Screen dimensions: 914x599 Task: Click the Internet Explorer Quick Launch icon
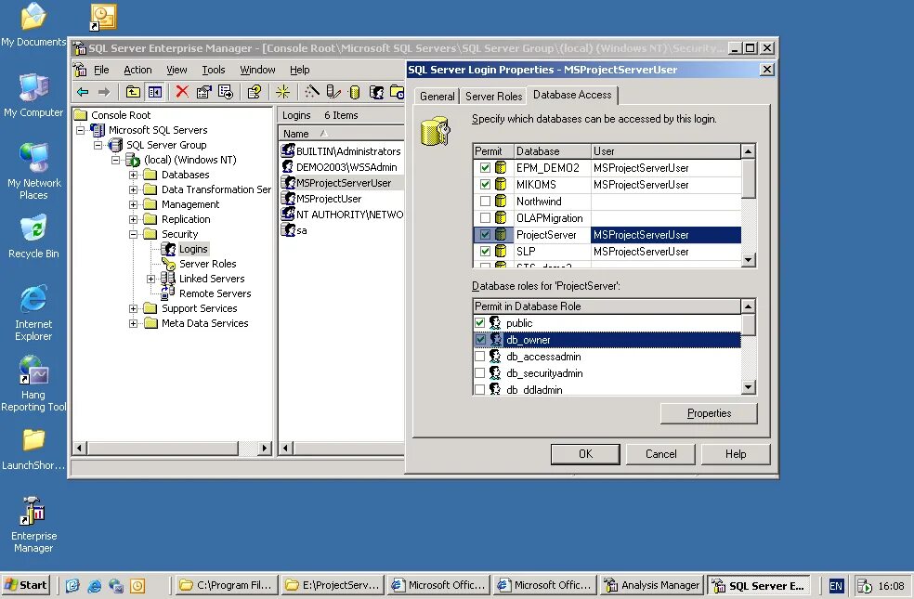coord(94,586)
